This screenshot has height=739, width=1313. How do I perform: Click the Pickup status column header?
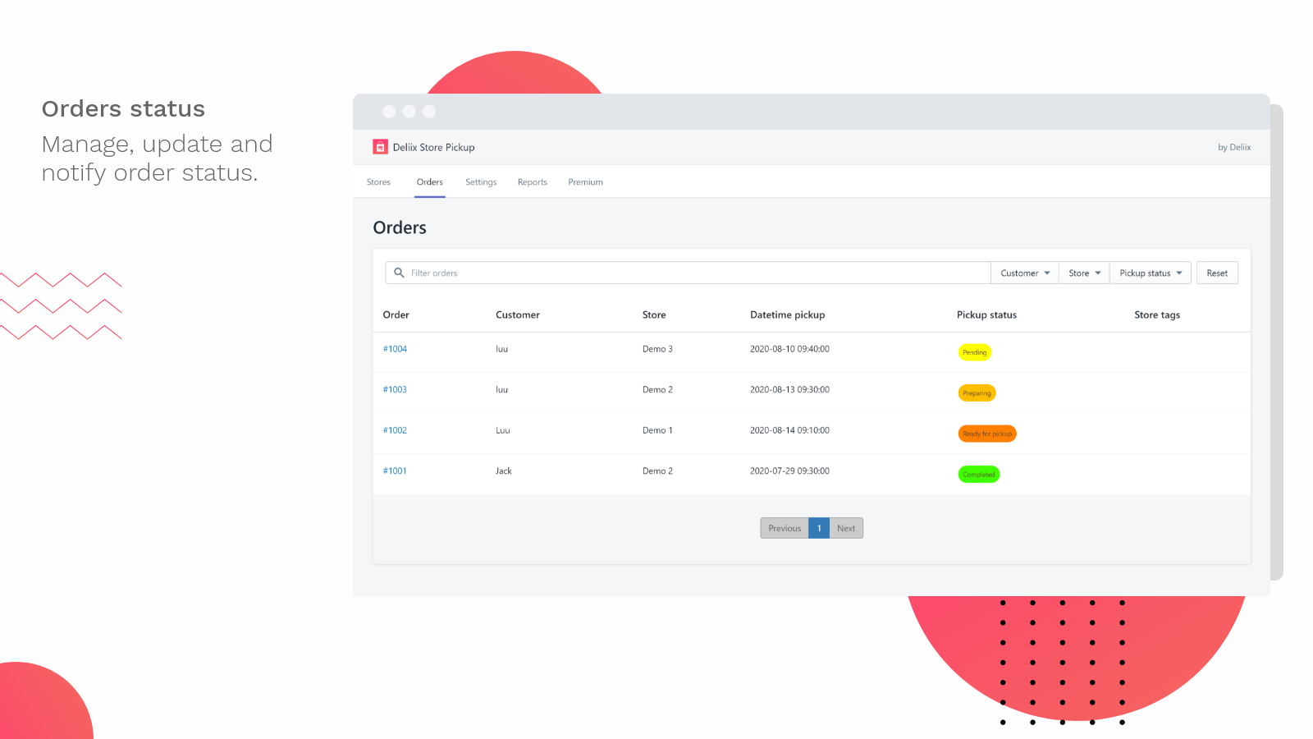coord(986,314)
